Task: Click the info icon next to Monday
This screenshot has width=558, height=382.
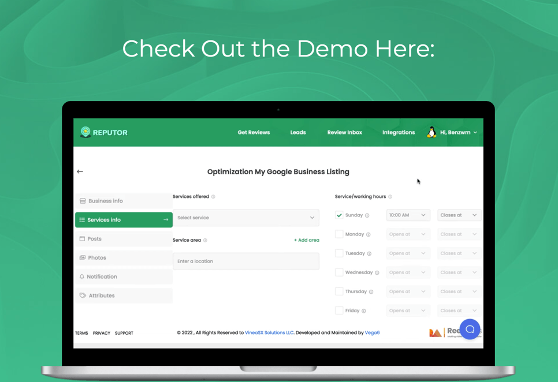Action: coord(369,234)
